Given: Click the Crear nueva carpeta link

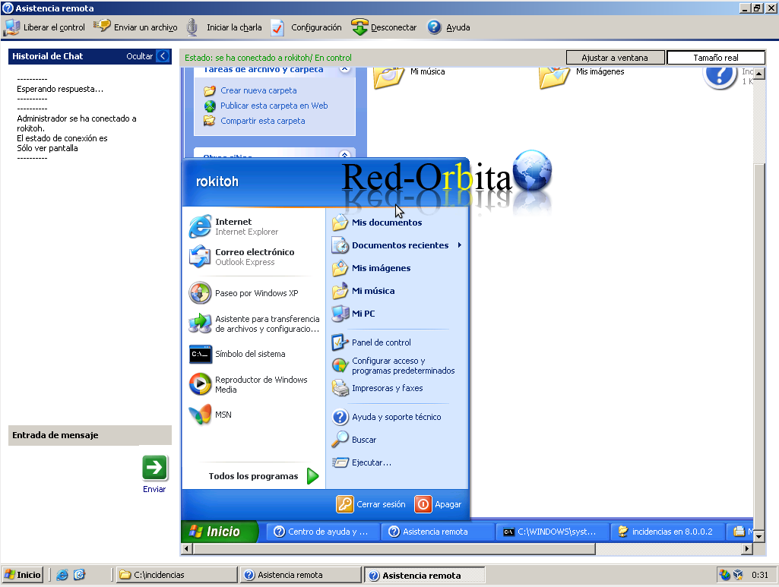Looking at the screenshot, I should tap(258, 90).
